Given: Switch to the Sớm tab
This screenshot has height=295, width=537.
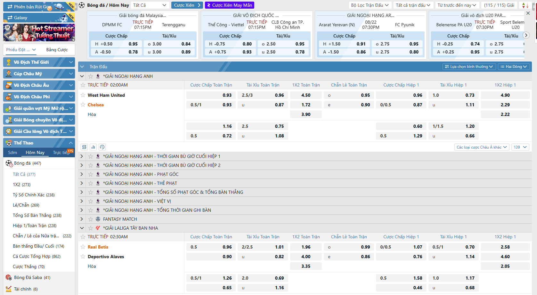Looking at the screenshot, I should click(12, 152).
